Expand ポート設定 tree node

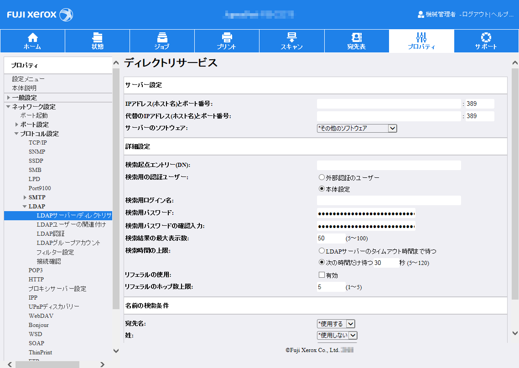[x=17, y=124]
